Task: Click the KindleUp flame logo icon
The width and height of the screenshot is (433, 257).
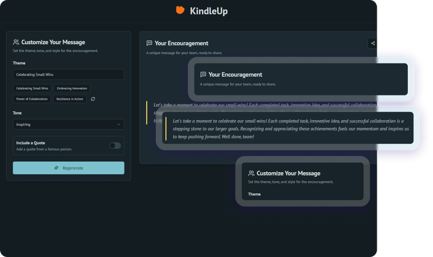Action: pos(180,10)
